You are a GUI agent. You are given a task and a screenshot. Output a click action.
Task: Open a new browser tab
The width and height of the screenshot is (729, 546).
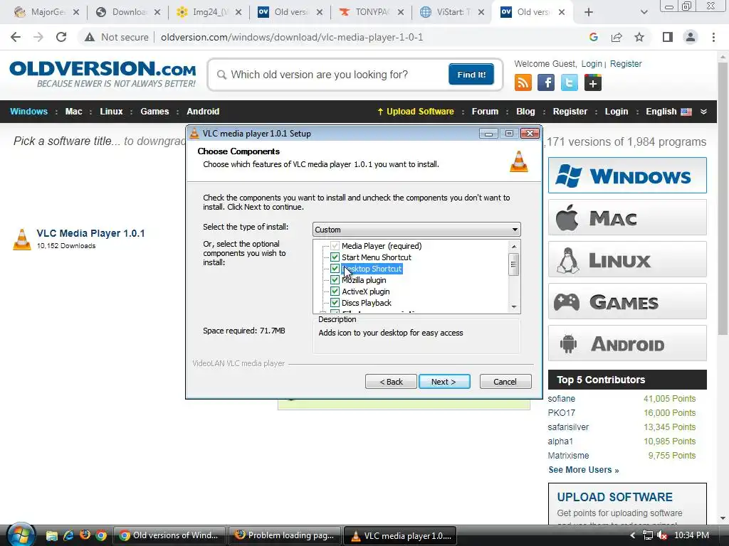coord(589,12)
